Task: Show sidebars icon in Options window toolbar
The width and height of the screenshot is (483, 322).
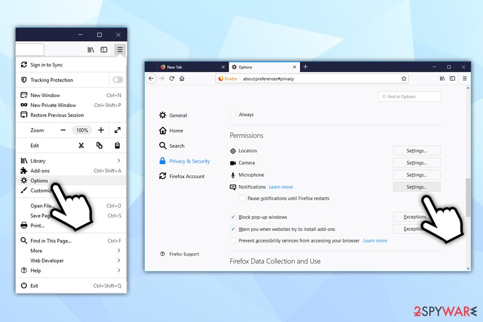Action: [452, 78]
